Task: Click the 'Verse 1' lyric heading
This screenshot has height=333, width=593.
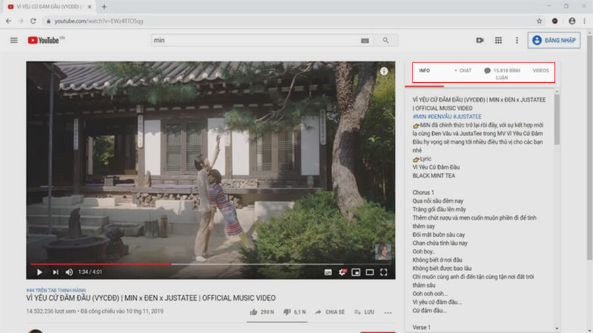Action: pos(421,327)
